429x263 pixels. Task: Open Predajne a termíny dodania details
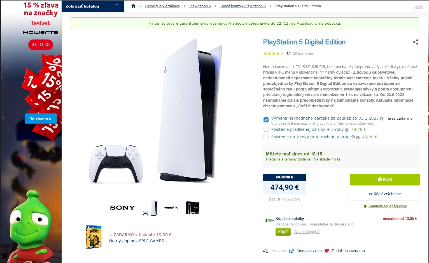tap(288, 159)
